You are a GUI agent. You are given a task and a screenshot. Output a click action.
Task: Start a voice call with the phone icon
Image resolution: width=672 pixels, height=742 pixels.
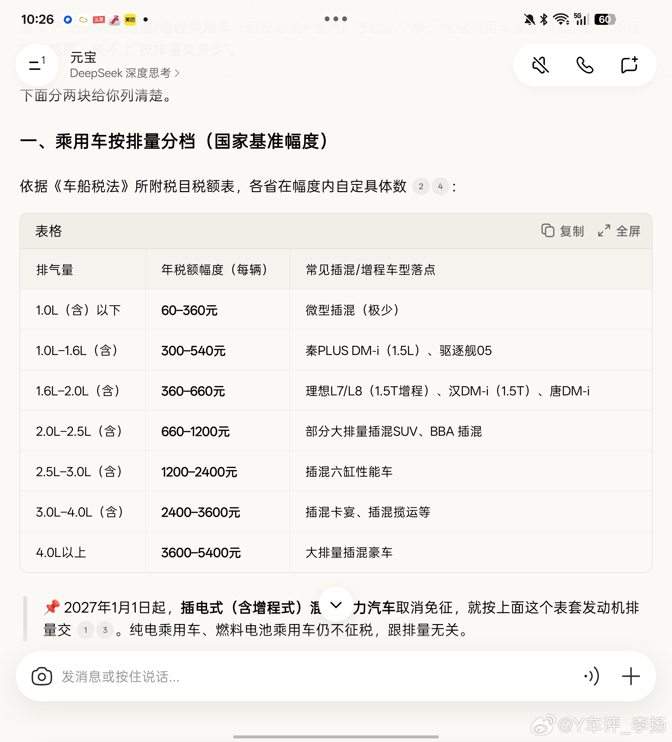[x=584, y=65]
